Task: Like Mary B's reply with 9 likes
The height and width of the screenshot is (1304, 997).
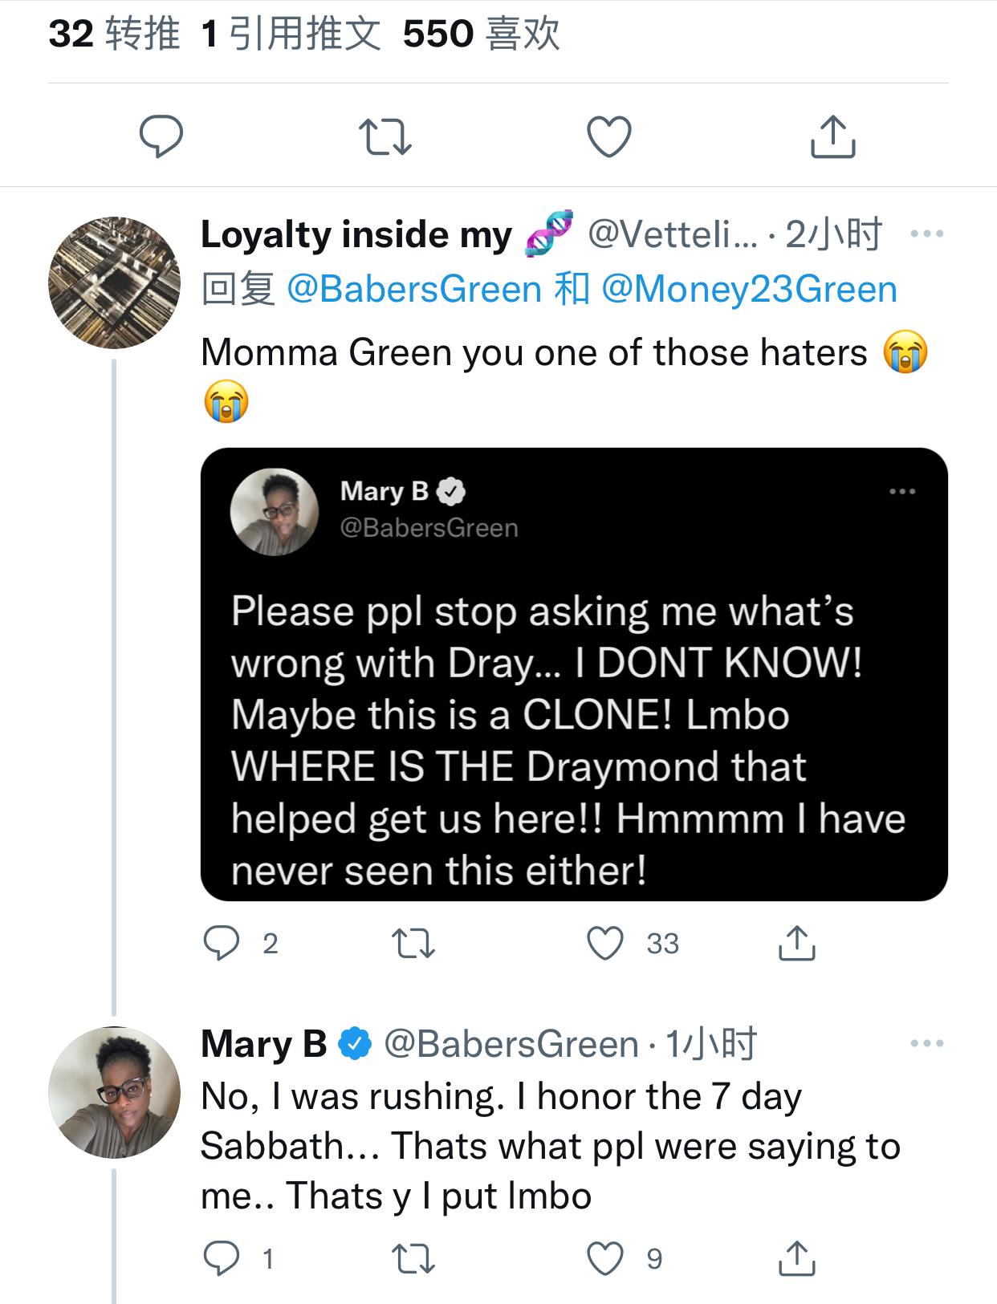Action: 605,1258
